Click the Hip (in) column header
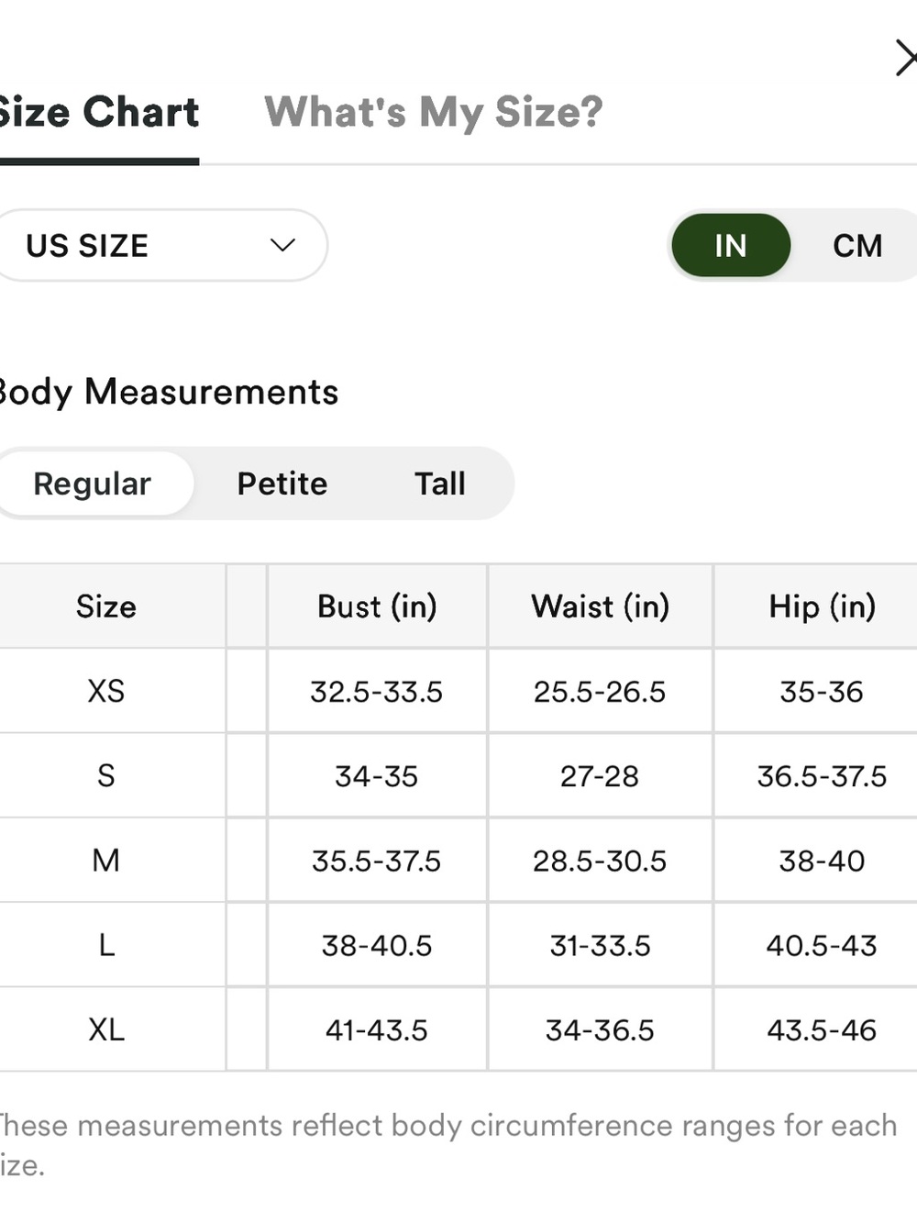917x1223 pixels. tap(823, 606)
